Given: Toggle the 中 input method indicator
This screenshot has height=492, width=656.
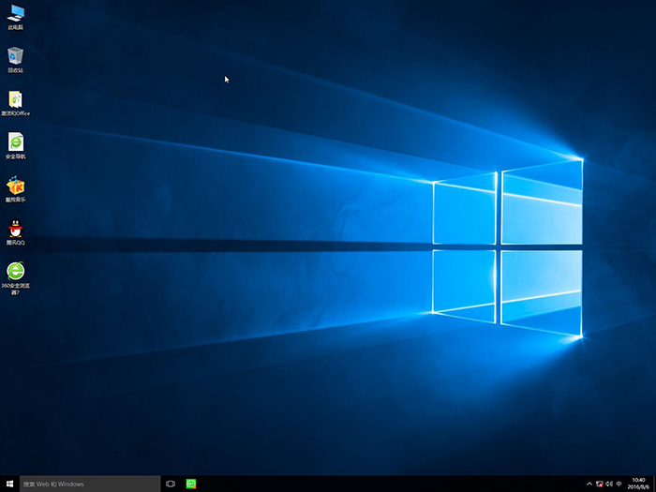Looking at the screenshot, I should coord(619,484).
